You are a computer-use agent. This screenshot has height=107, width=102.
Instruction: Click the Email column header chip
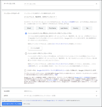pos(29,28)
